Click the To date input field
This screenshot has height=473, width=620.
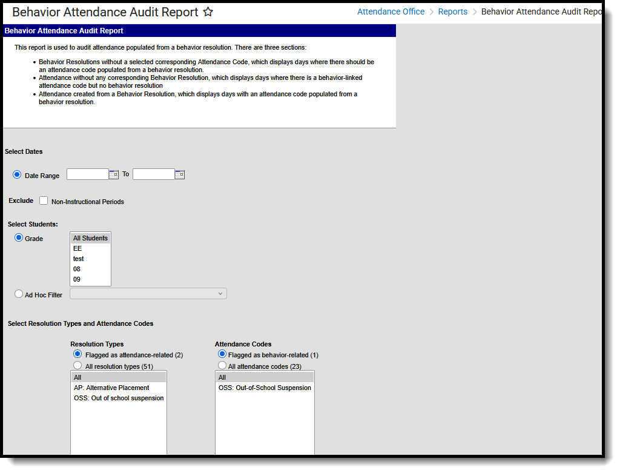point(154,174)
